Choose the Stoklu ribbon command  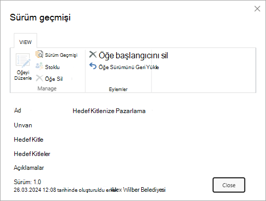click(x=52, y=67)
